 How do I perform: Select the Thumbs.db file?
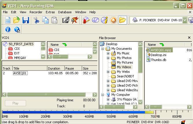[x=159, y=60]
